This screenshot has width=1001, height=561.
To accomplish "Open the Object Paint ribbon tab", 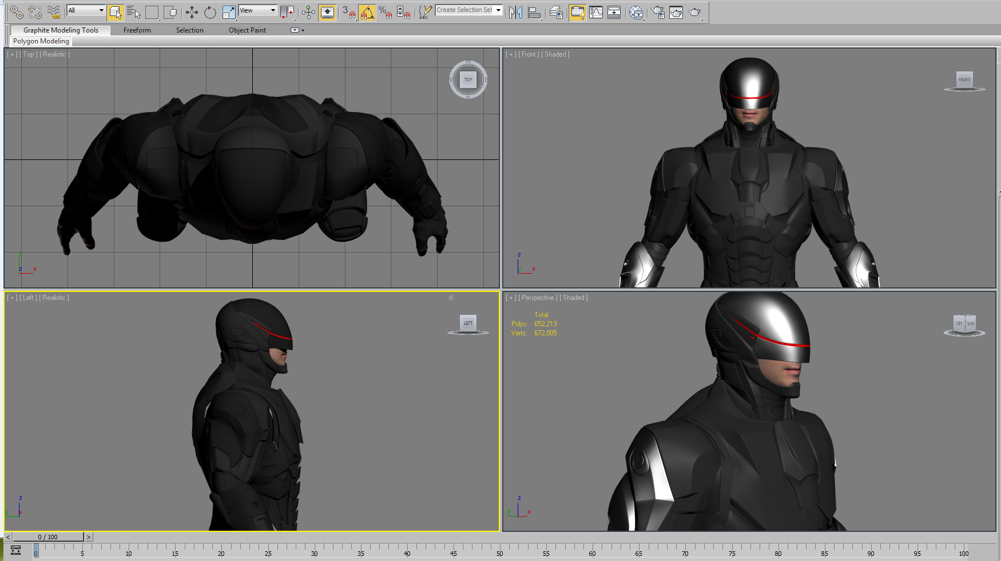I will point(247,30).
